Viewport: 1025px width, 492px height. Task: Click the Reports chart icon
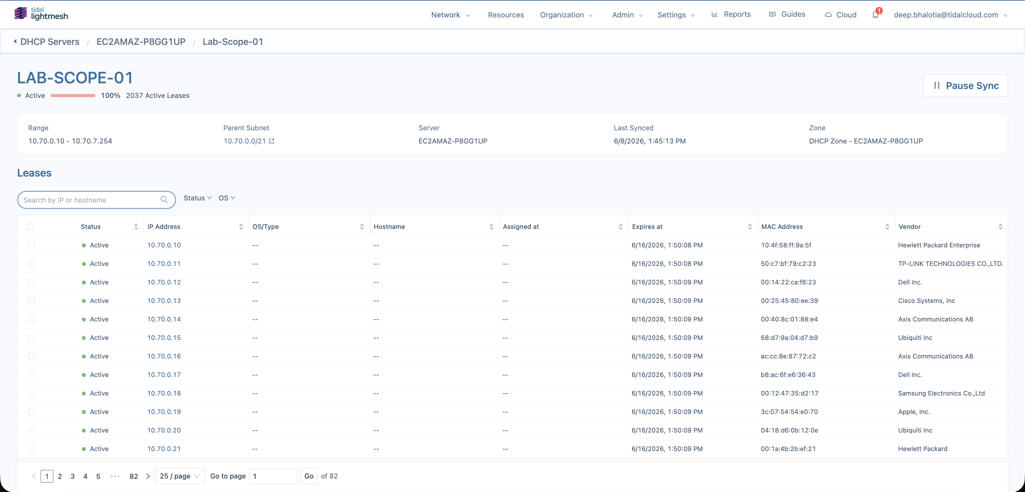coord(715,14)
